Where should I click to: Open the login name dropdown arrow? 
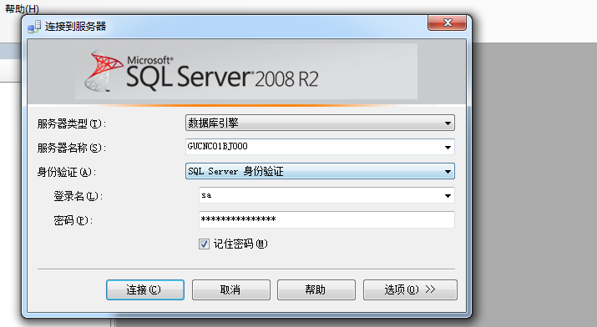coord(448,195)
